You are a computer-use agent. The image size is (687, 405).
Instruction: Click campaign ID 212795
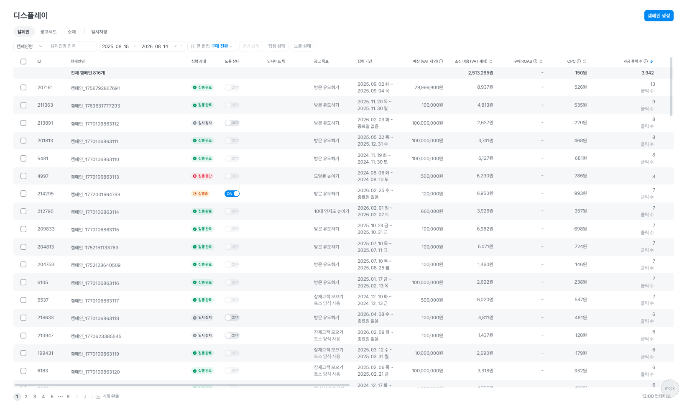[x=46, y=211]
